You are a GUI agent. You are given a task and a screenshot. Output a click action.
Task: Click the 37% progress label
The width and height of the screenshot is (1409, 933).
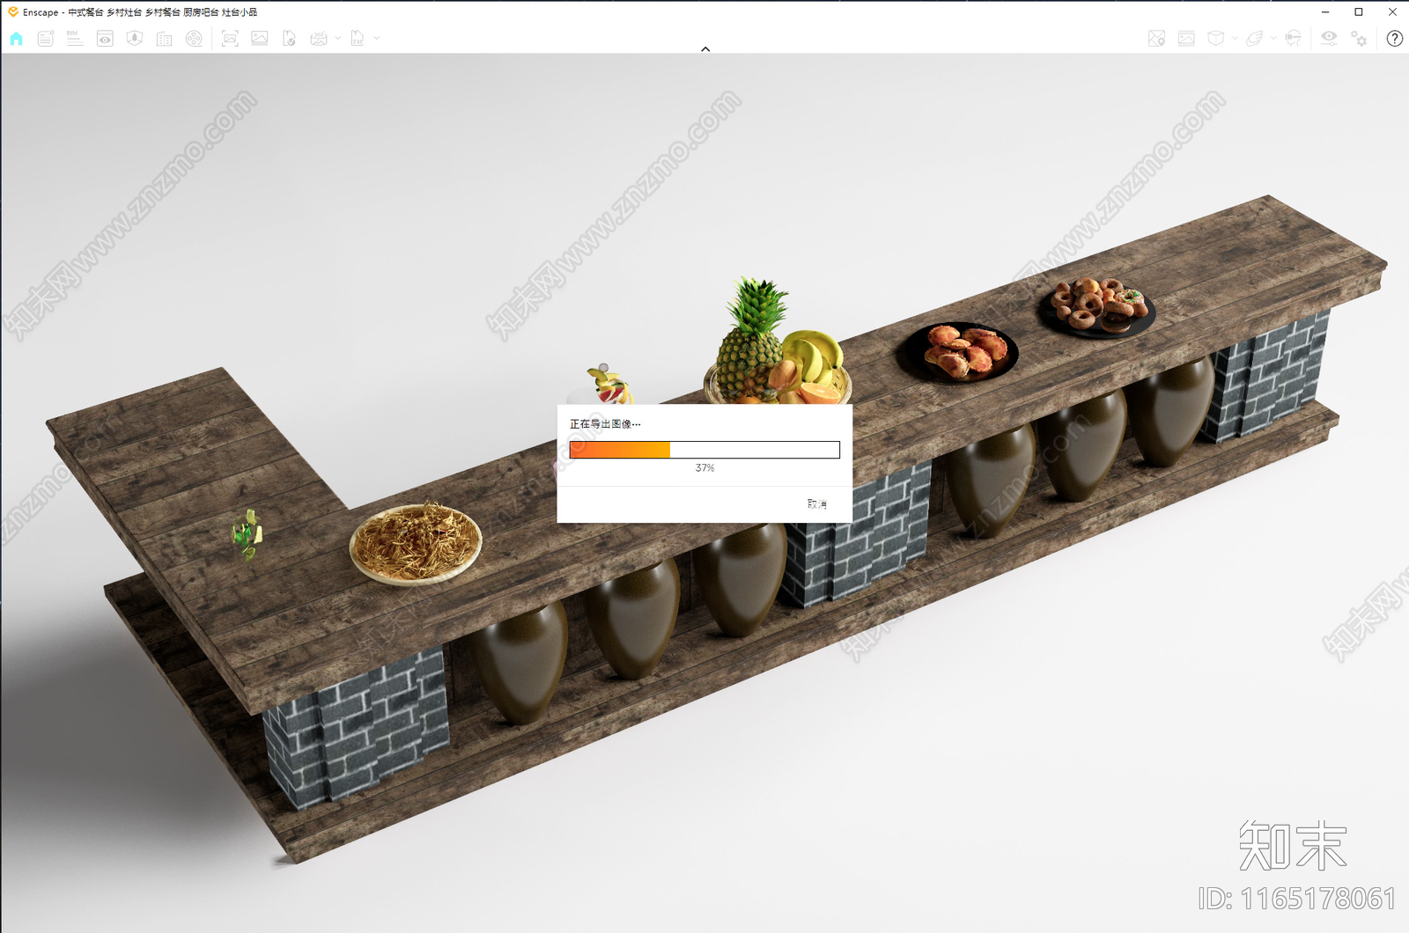pos(704,468)
